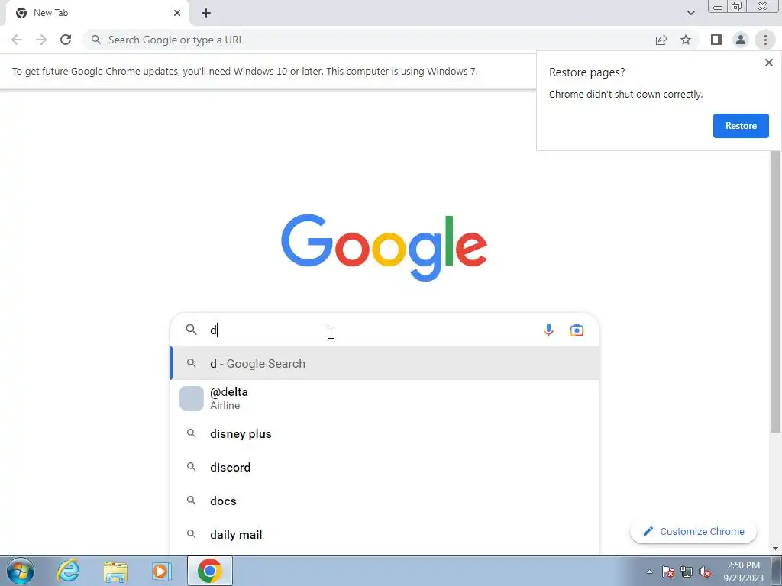The height and width of the screenshot is (586, 782).
Task: Click the share page icon in the address bar
Action: 661,40
